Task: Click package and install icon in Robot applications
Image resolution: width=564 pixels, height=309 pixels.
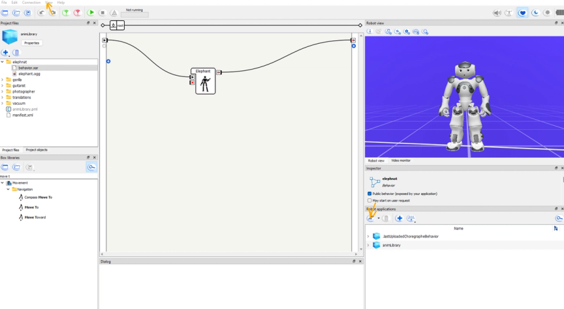Action: [371, 218]
